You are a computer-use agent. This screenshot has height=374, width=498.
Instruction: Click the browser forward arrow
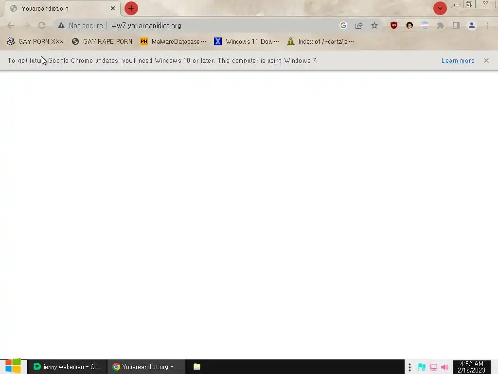[26, 25]
